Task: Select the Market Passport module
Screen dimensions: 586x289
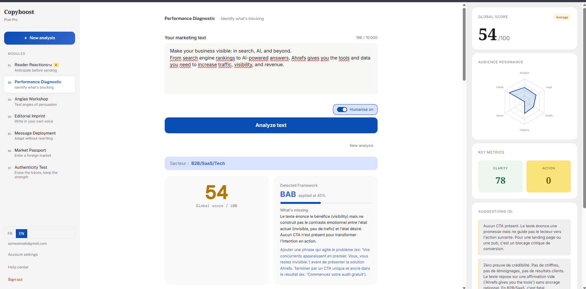Action: coord(40,153)
